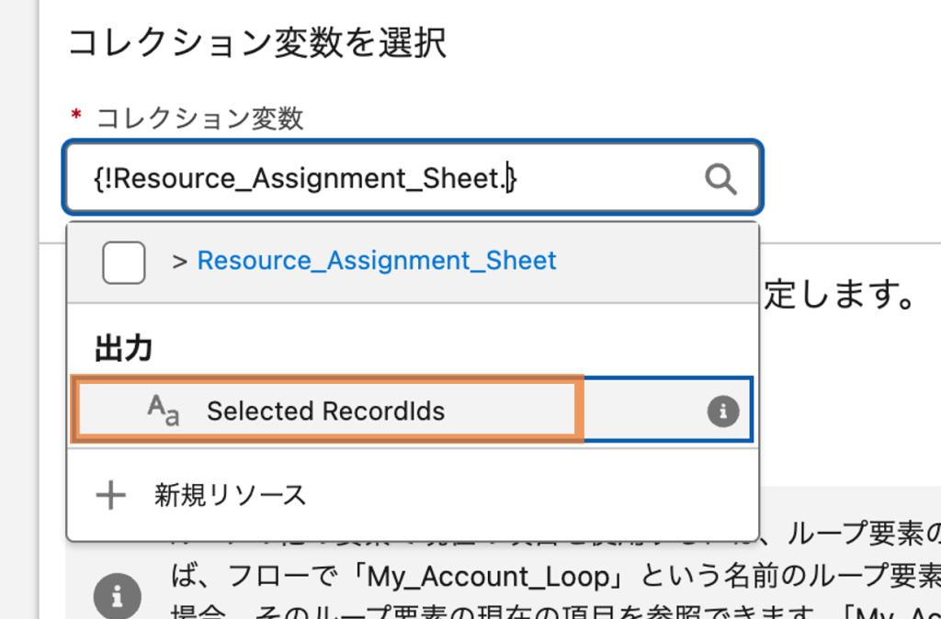Choose 新規リソース to create a resource
The image size is (941, 619).
click(230, 496)
